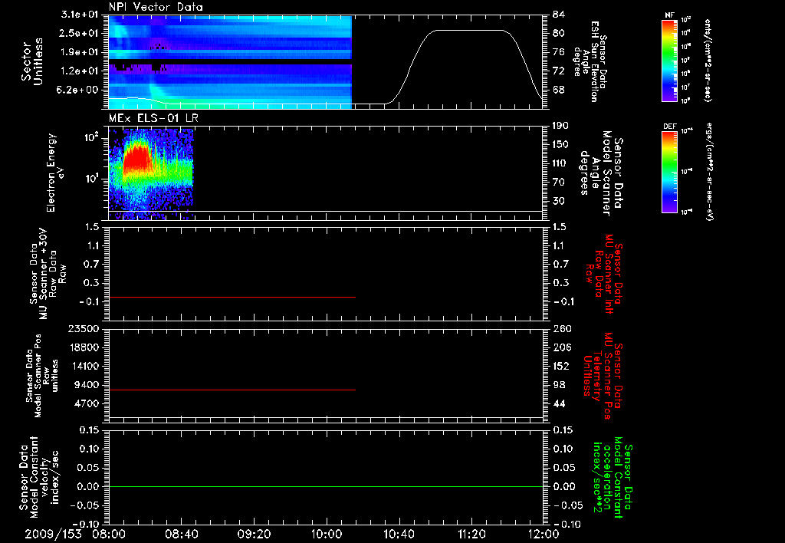785x543 pixels.
Task: Click the NF color scale bar
Action: click(669, 60)
